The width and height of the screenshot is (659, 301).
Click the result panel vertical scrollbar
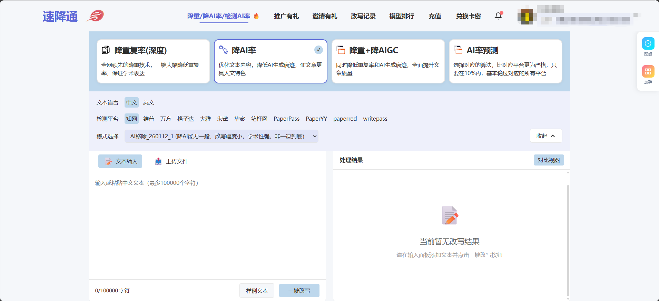[x=568, y=240]
